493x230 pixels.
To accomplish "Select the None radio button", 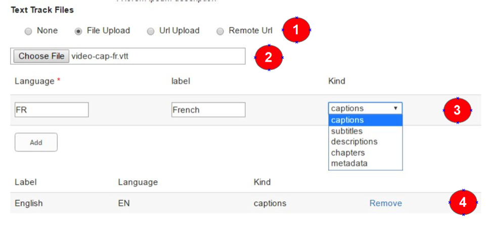I will (29, 31).
